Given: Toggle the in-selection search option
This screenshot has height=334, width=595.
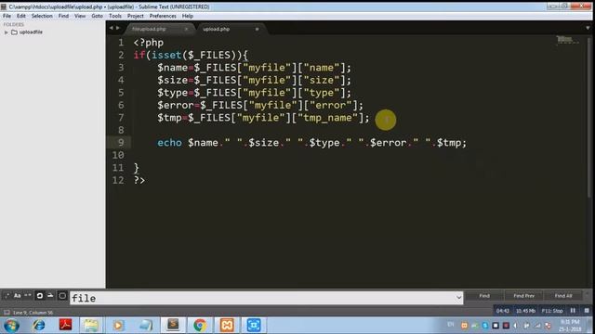Looking at the screenshot, I should pyautogui.click(x=50, y=296).
